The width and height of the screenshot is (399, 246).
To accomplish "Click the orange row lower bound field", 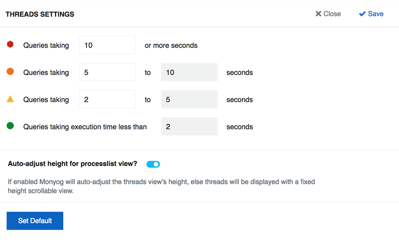I will (107, 72).
